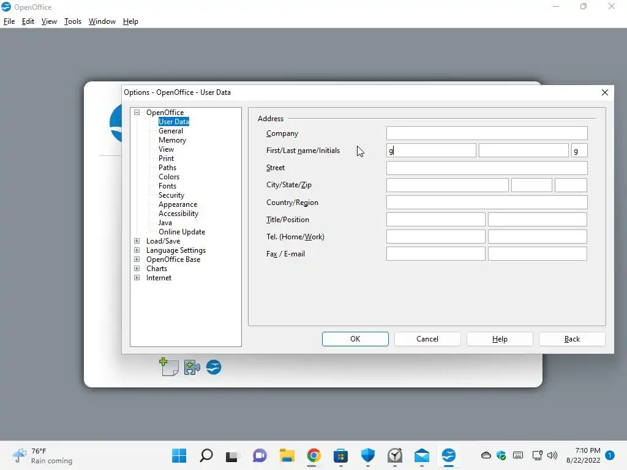Click the Back button
This screenshot has height=470, width=627.
point(572,339)
